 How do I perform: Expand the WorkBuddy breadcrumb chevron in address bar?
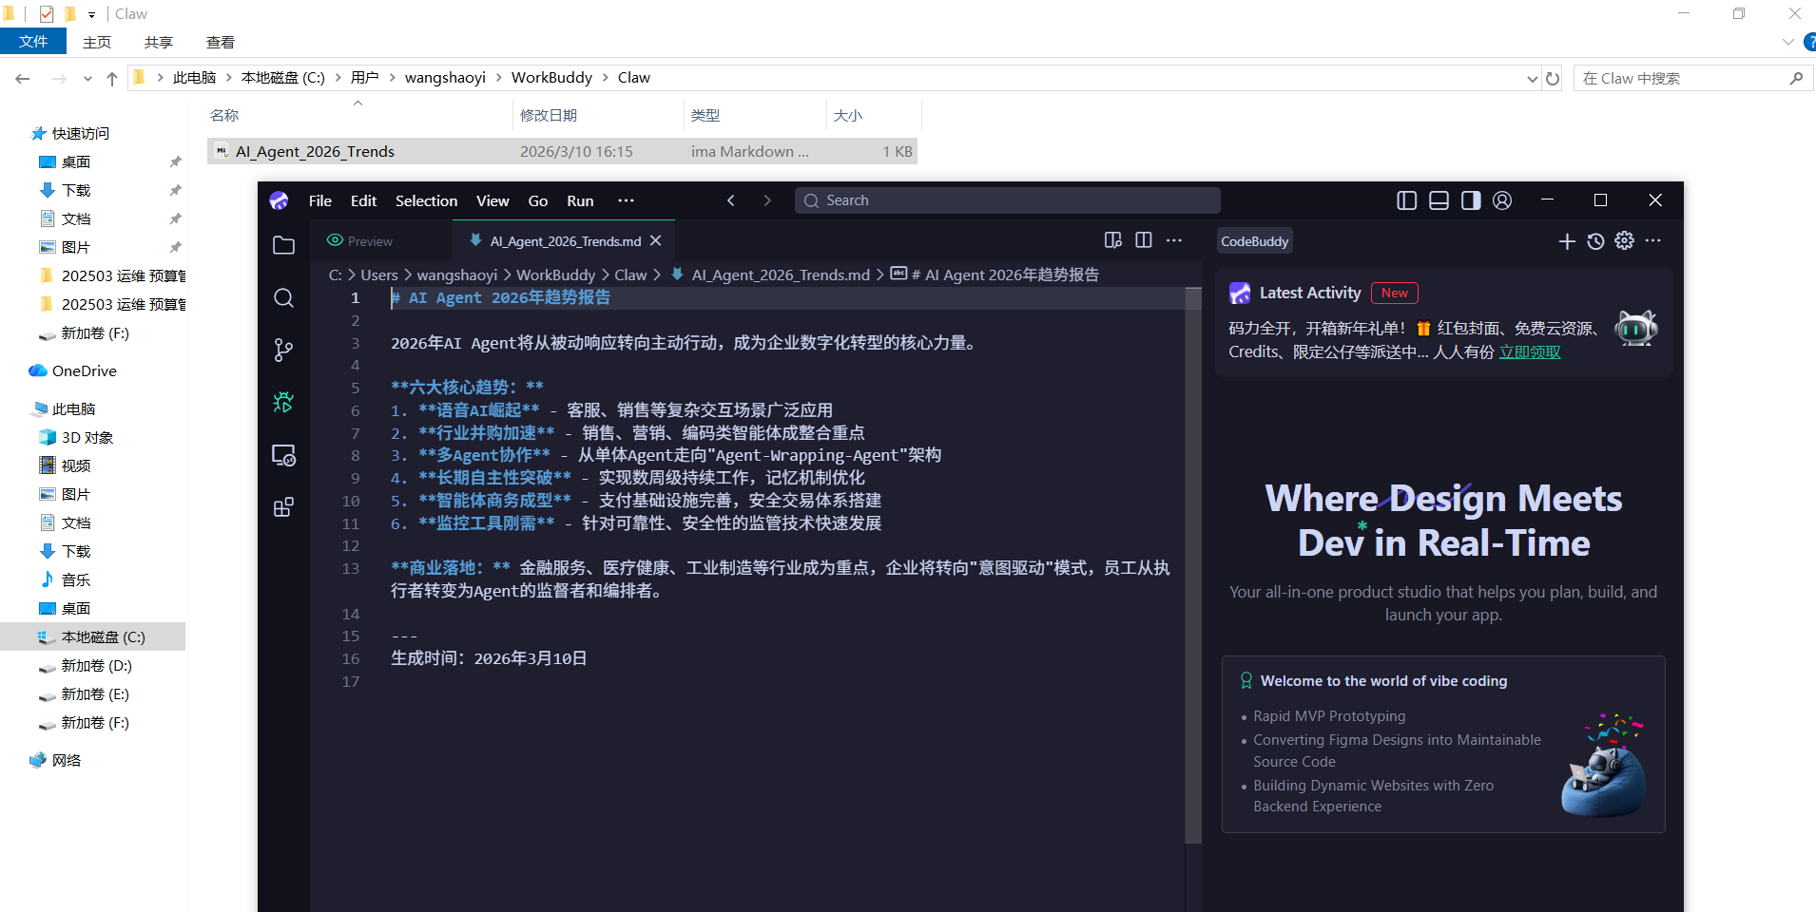point(605,78)
